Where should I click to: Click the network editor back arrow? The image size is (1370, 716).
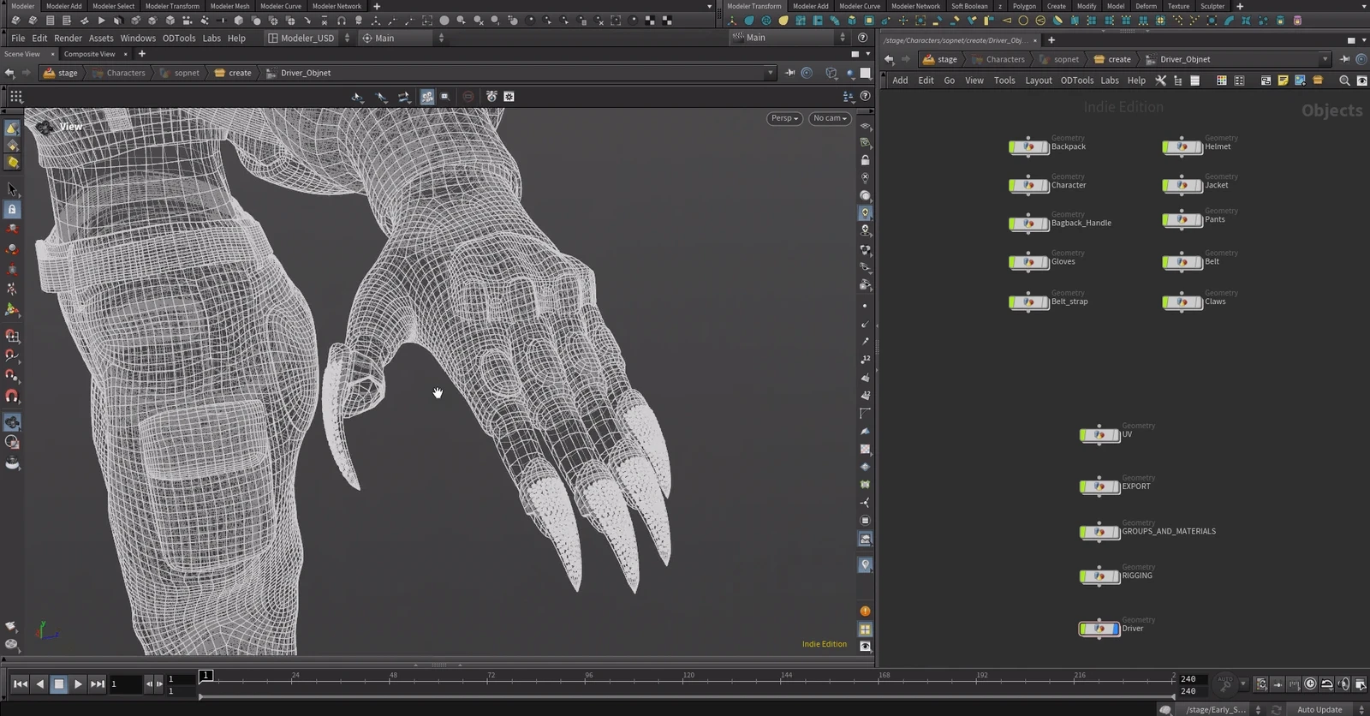point(889,59)
